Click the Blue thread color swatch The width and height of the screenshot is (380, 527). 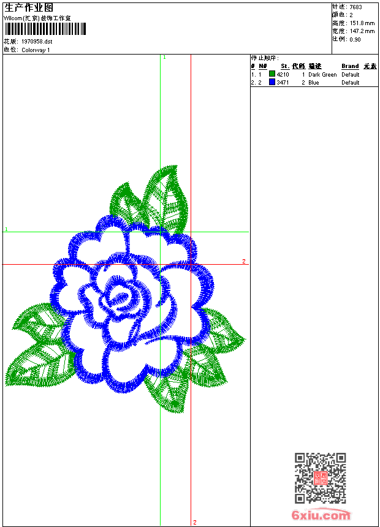(272, 82)
